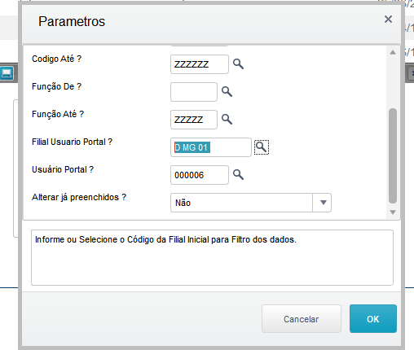Image resolution: width=414 pixels, height=350 pixels.
Task: Click the Cancelar button
Action: click(302, 319)
